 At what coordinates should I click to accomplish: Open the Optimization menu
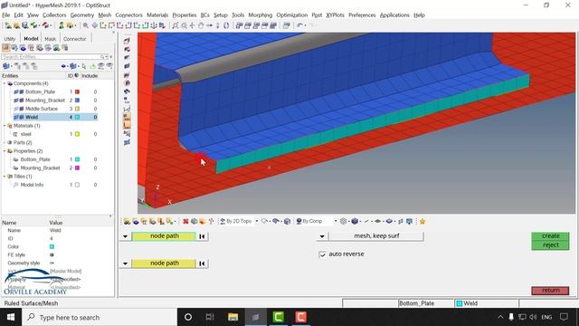pos(291,15)
